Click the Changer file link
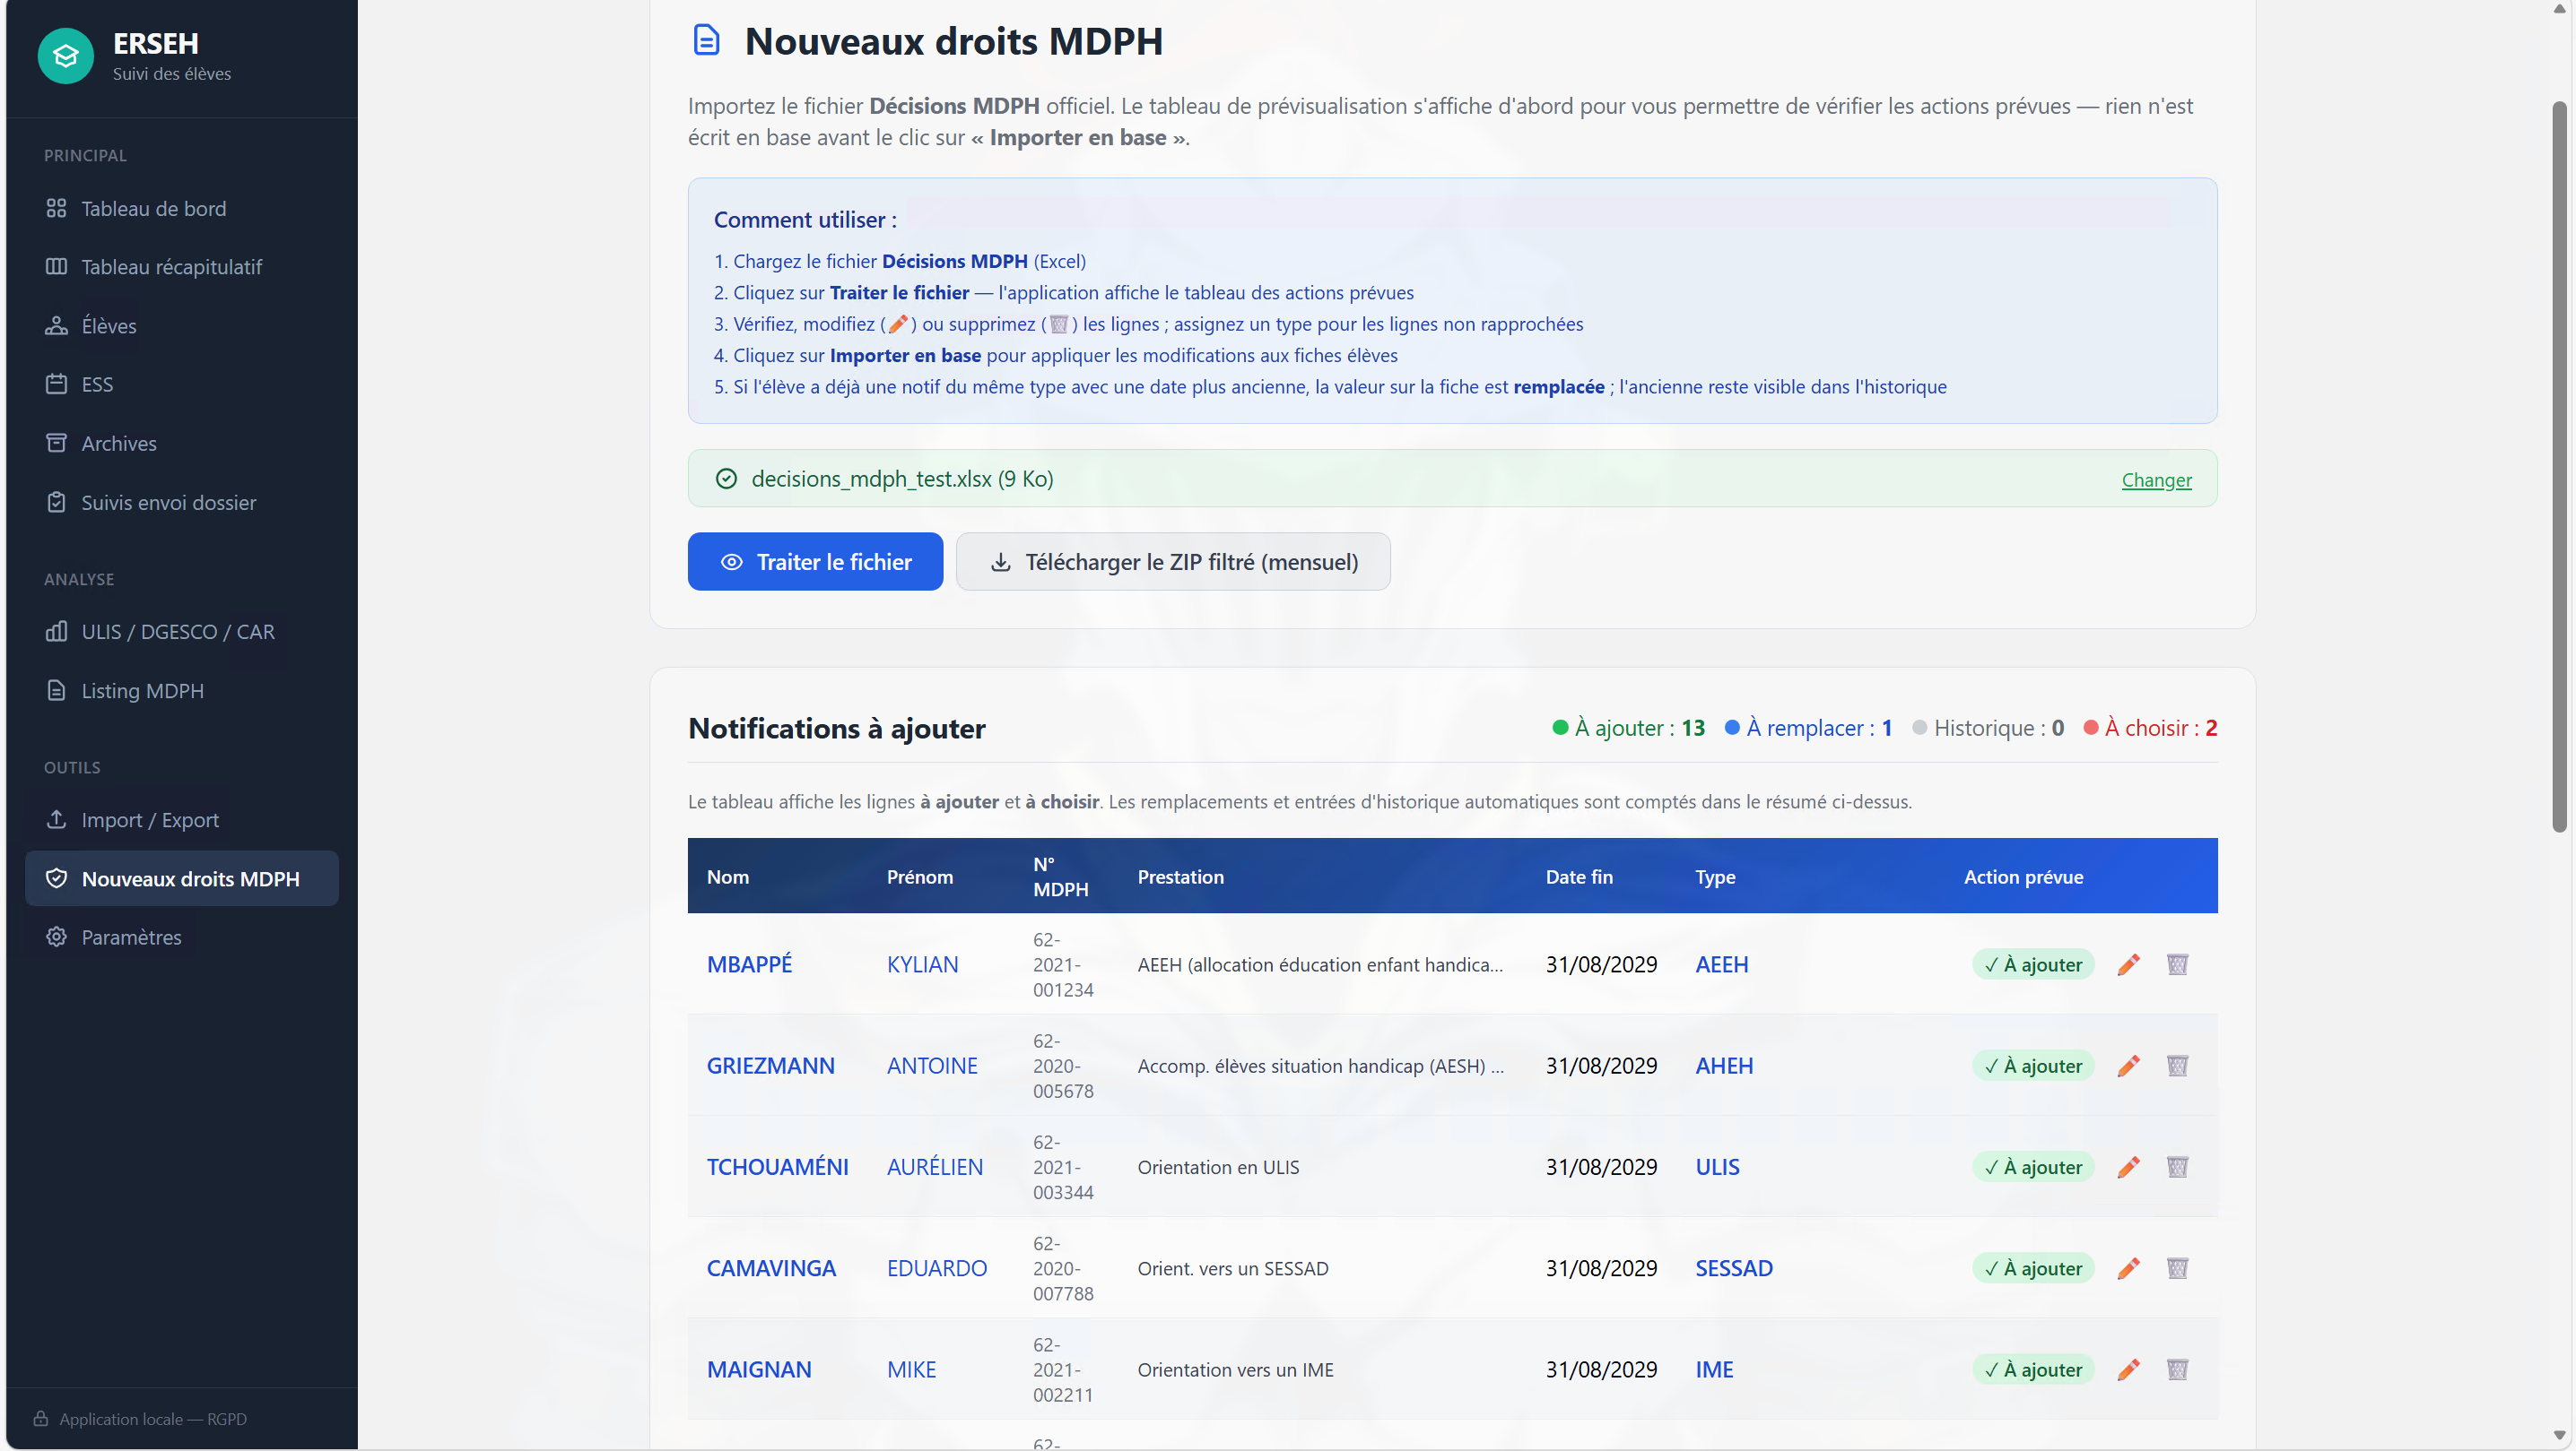 (2156, 479)
